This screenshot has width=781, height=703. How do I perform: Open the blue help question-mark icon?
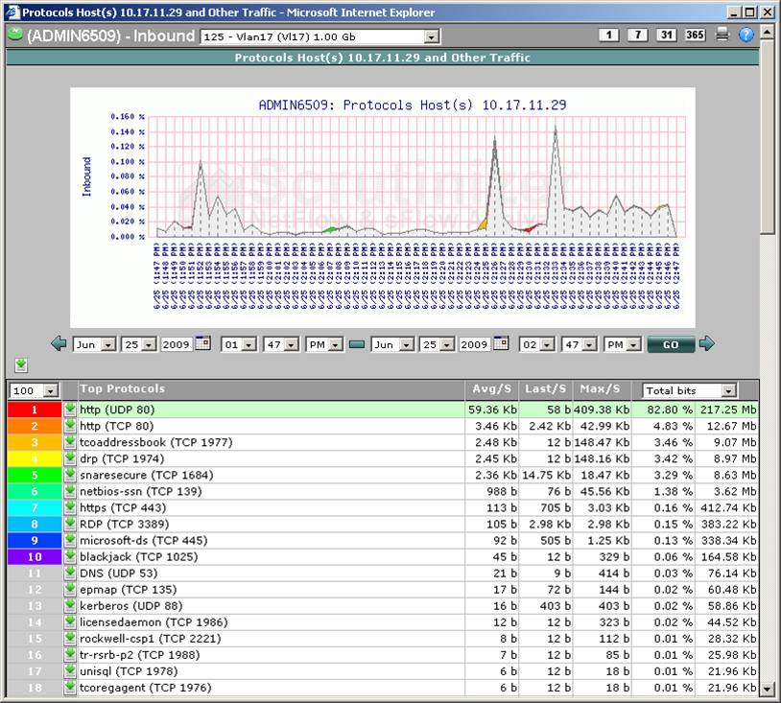point(746,35)
